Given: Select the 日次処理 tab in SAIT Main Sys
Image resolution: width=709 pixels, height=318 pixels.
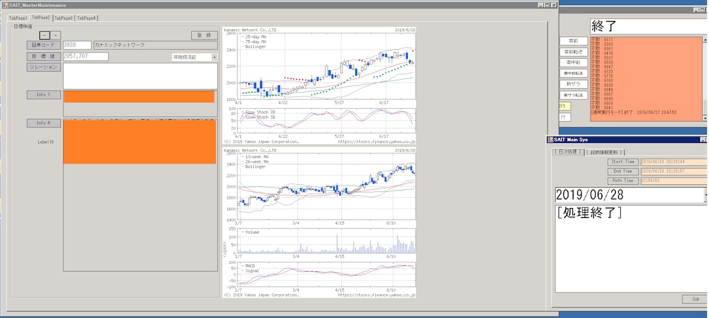Looking at the screenshot, I should tap(568, 152).
